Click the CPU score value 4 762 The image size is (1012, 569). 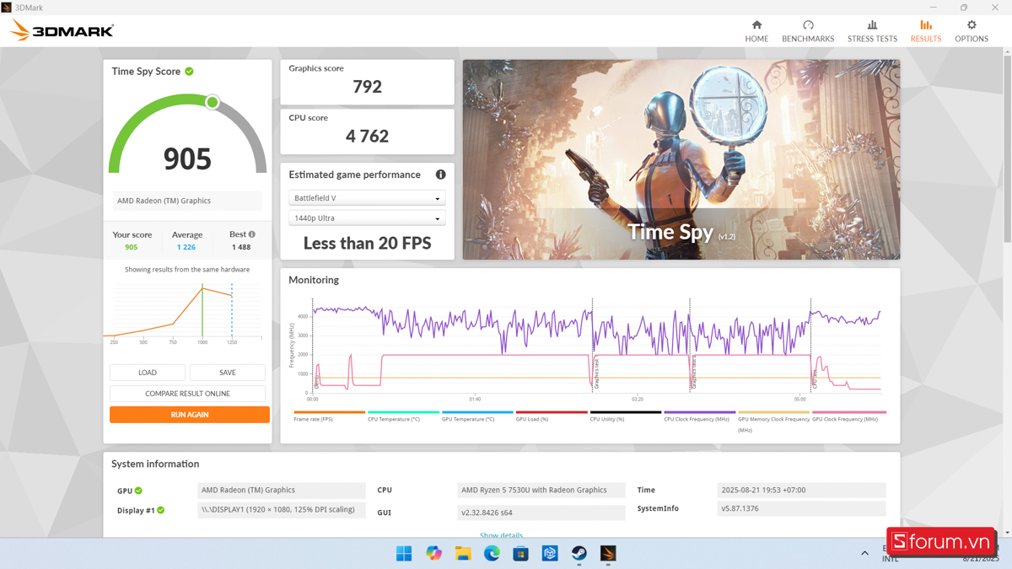tap(367, 136)
